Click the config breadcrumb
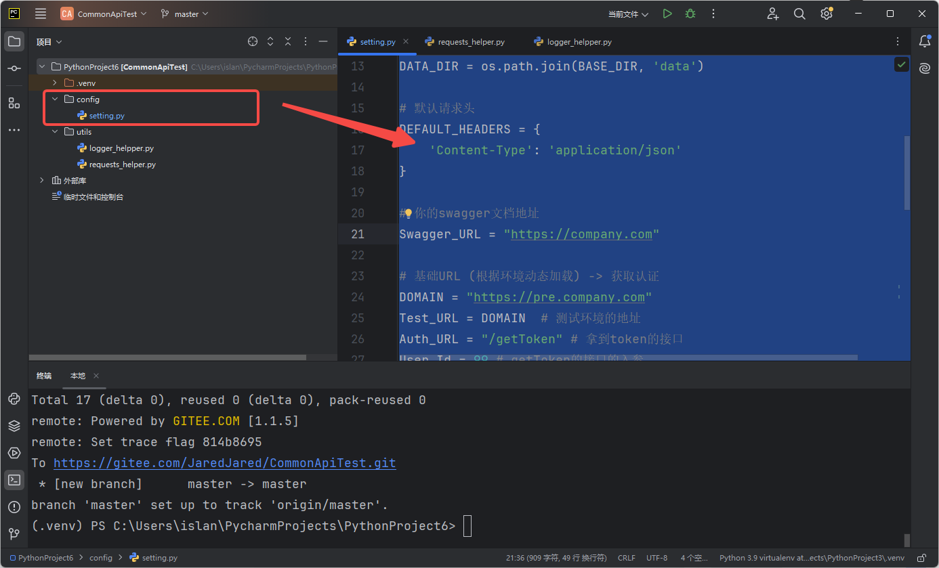 pos(101,558)
